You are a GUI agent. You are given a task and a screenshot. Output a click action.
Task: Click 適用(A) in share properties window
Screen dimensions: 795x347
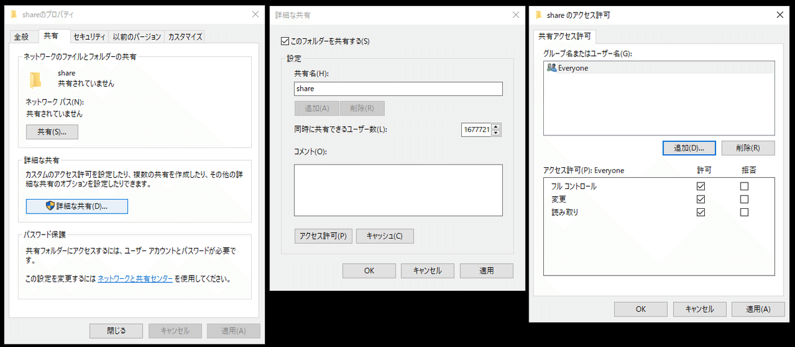point(233,330)
